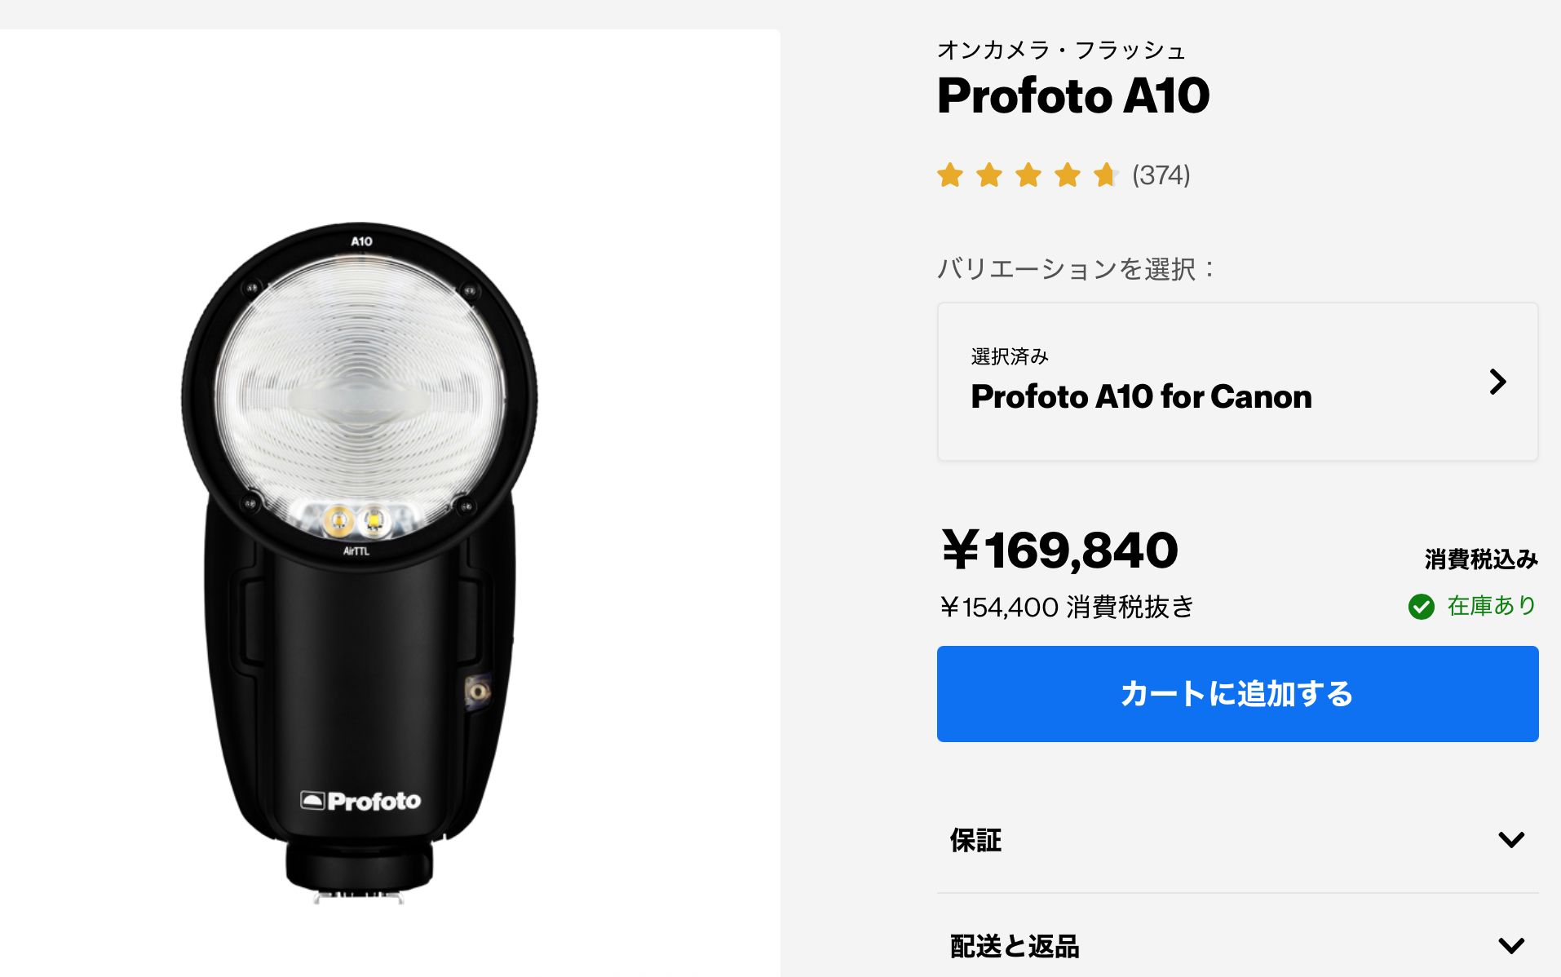
Task: Click the third rating star
Action: (1028, 175)
